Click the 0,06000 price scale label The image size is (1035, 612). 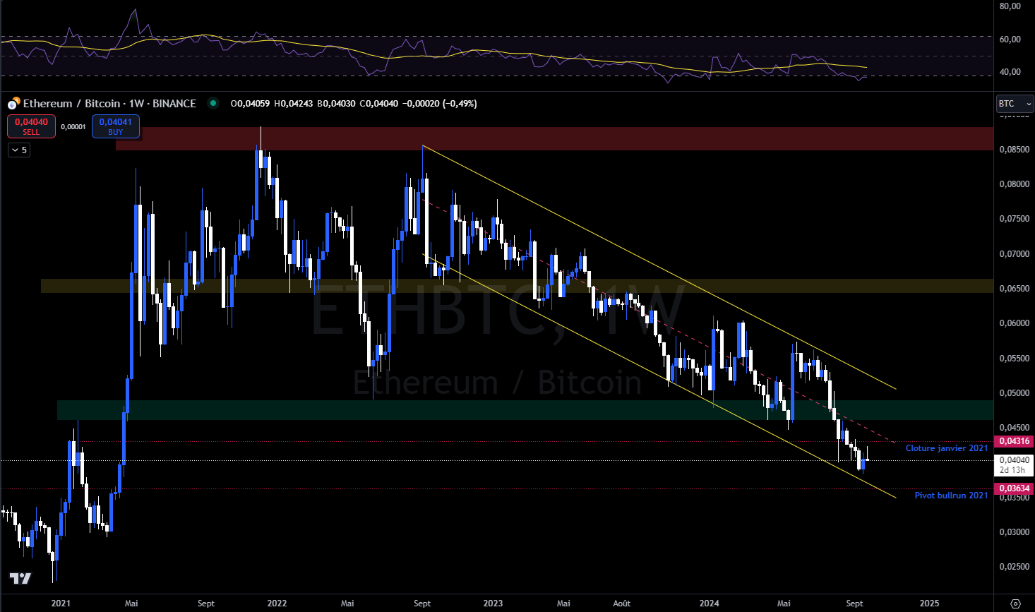1014,323
